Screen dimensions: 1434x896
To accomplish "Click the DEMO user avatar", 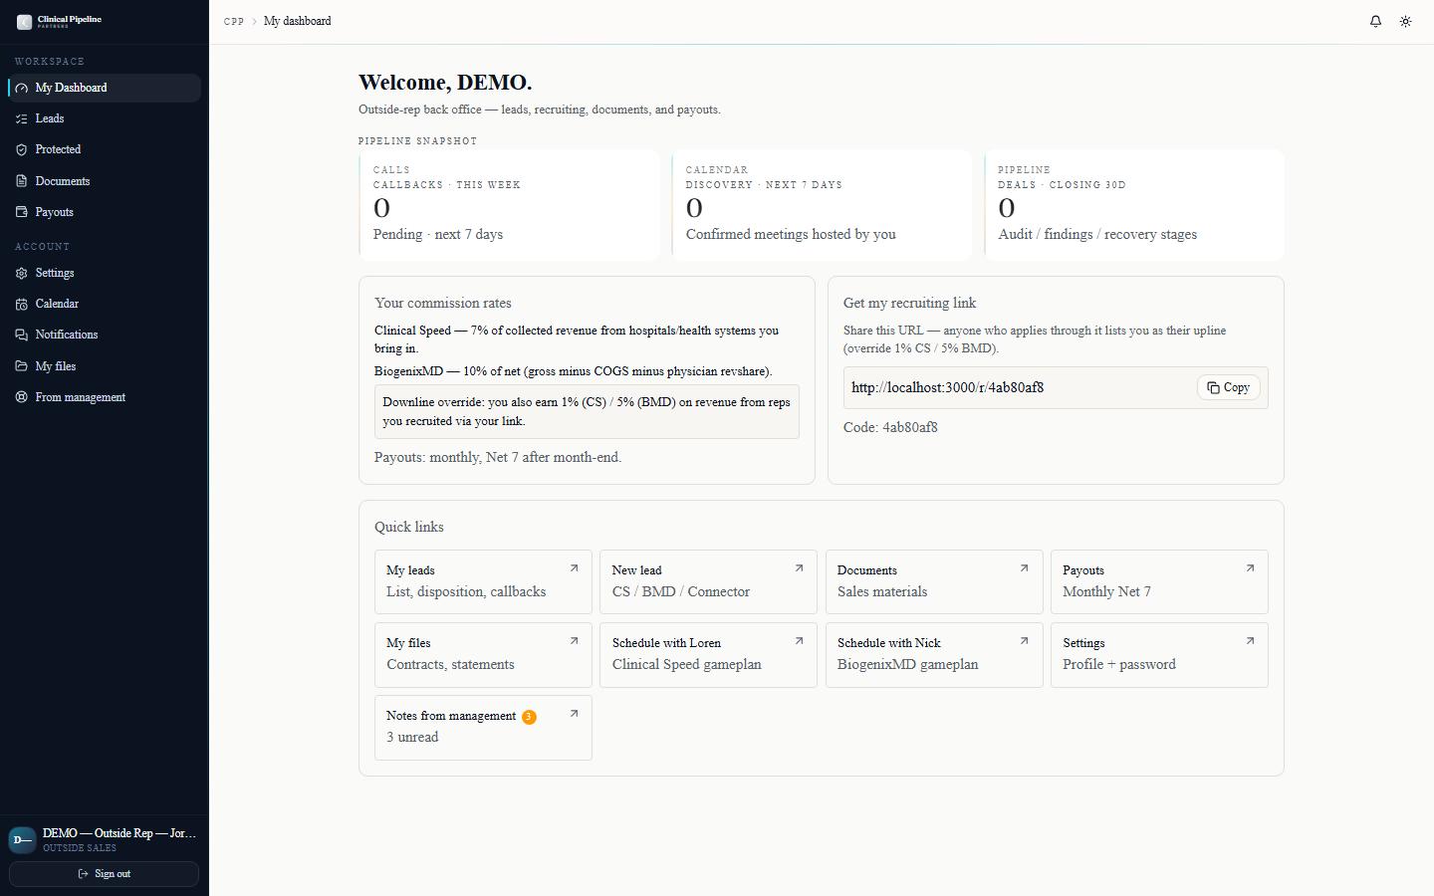I will (x=22, y=840).
